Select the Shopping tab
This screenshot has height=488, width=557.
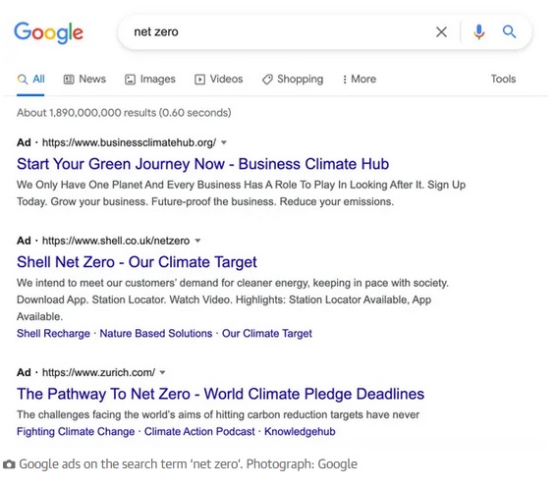pos(293,79)
